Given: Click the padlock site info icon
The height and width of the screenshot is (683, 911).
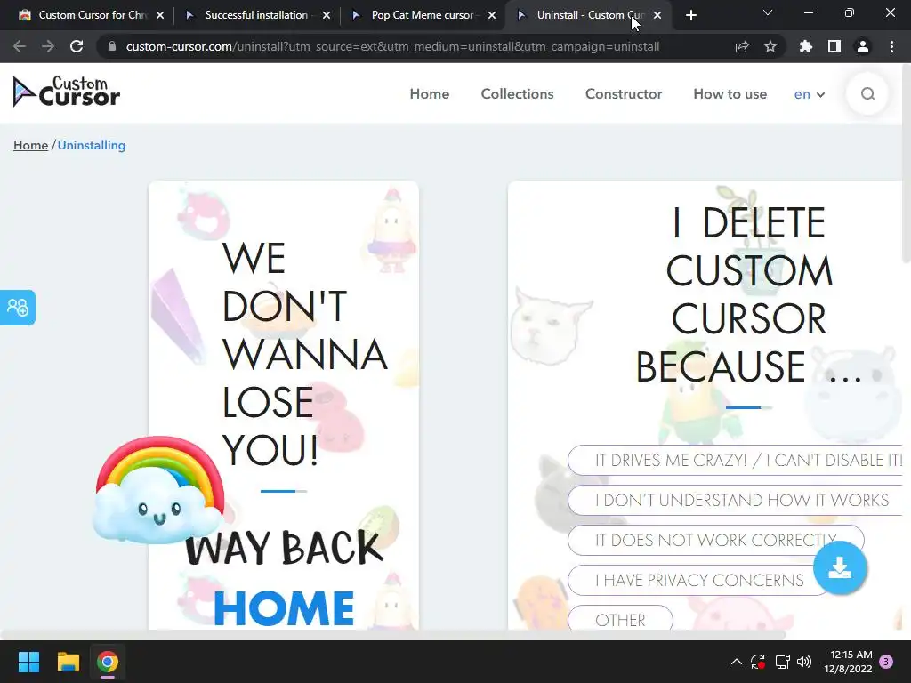Looking at the screenshot, I should [112, 46].
